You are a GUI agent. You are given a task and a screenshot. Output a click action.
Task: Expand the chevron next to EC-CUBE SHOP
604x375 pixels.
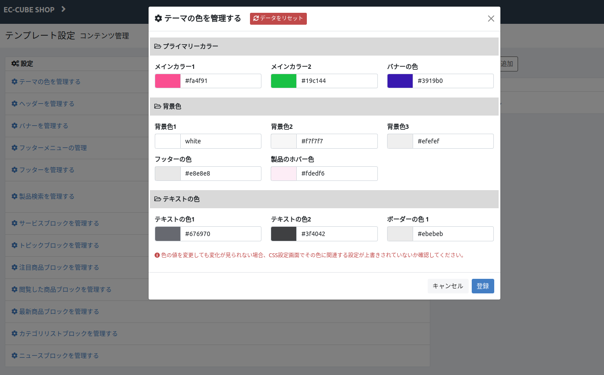coord(63,9)
